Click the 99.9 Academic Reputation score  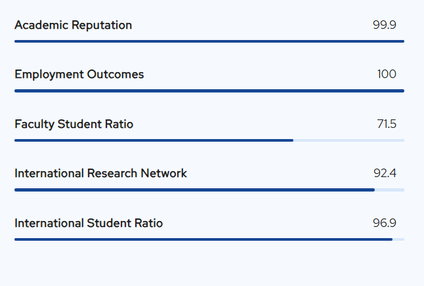[x=384, y=26]
